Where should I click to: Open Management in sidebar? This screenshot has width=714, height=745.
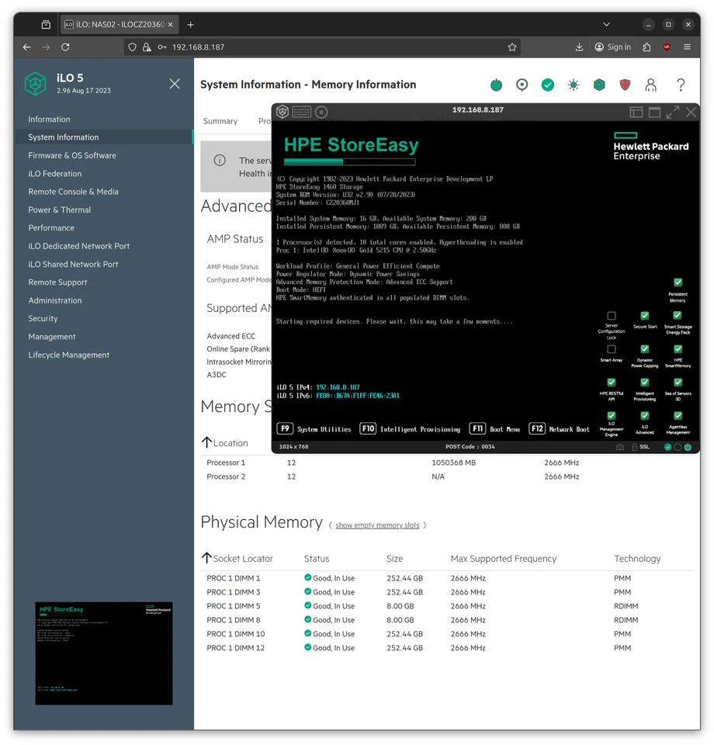pos(52,336)
